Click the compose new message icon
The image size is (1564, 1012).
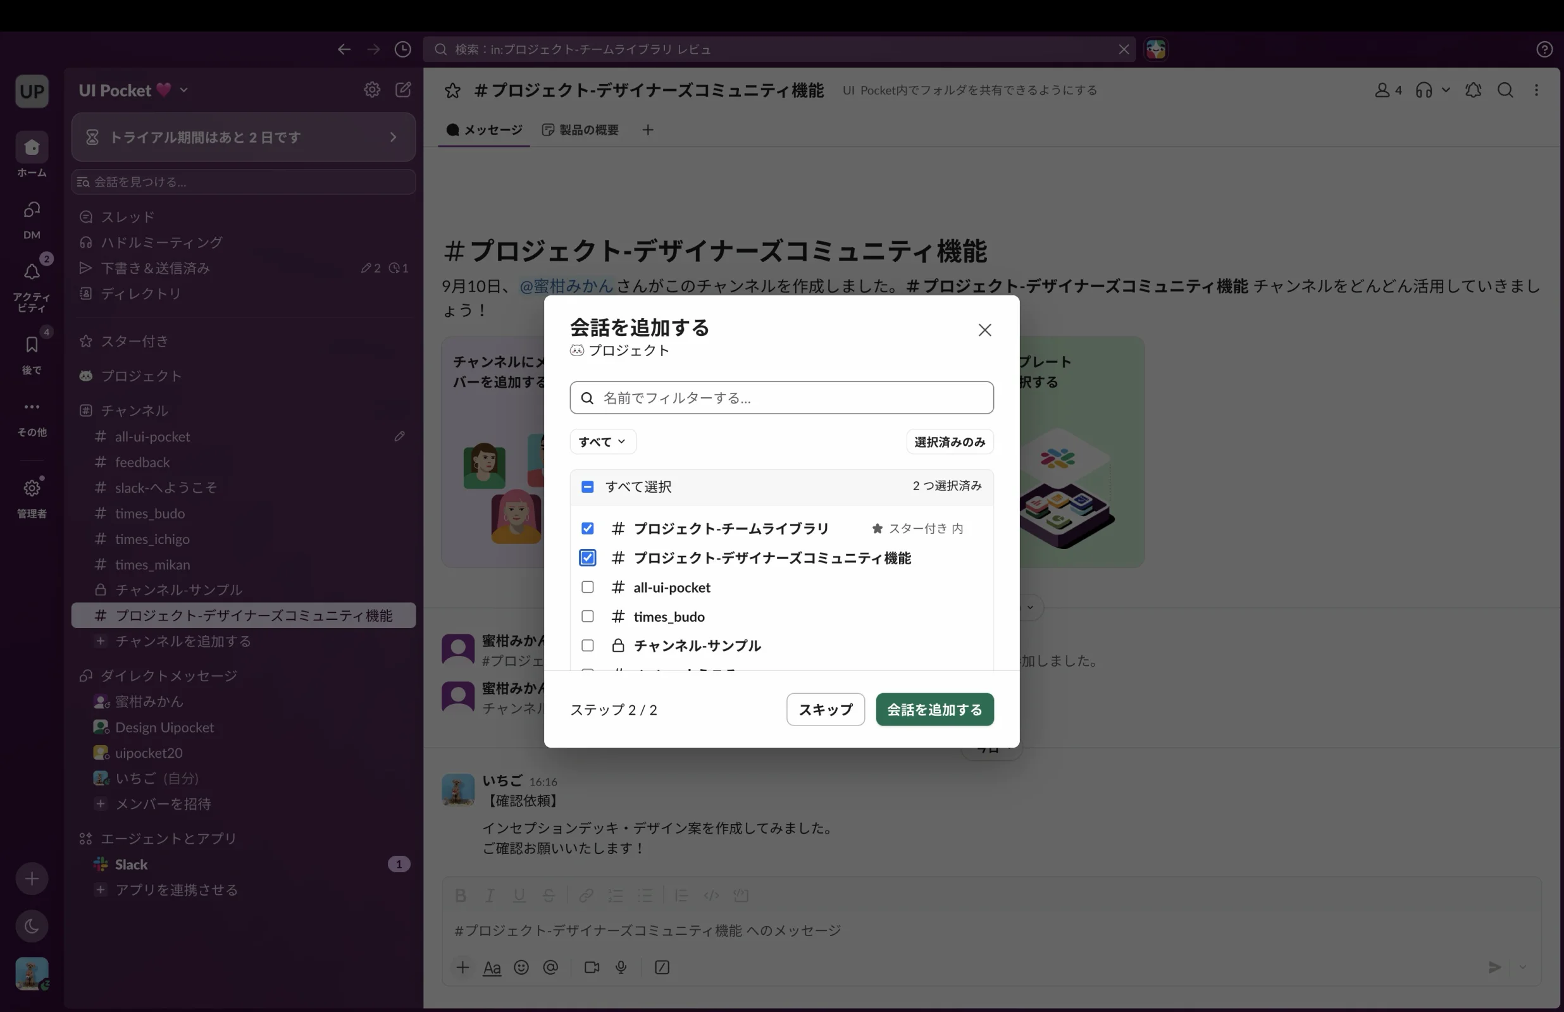click(x=403, y=90)
